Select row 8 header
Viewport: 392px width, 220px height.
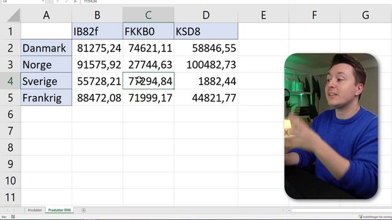(x=10, y=147)
